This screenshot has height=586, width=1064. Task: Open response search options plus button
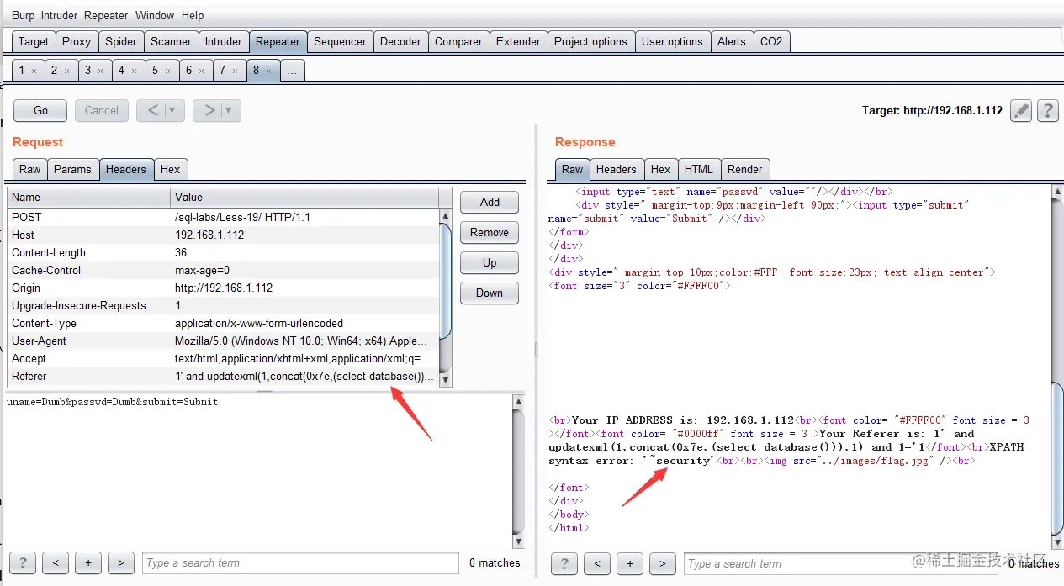629,563
